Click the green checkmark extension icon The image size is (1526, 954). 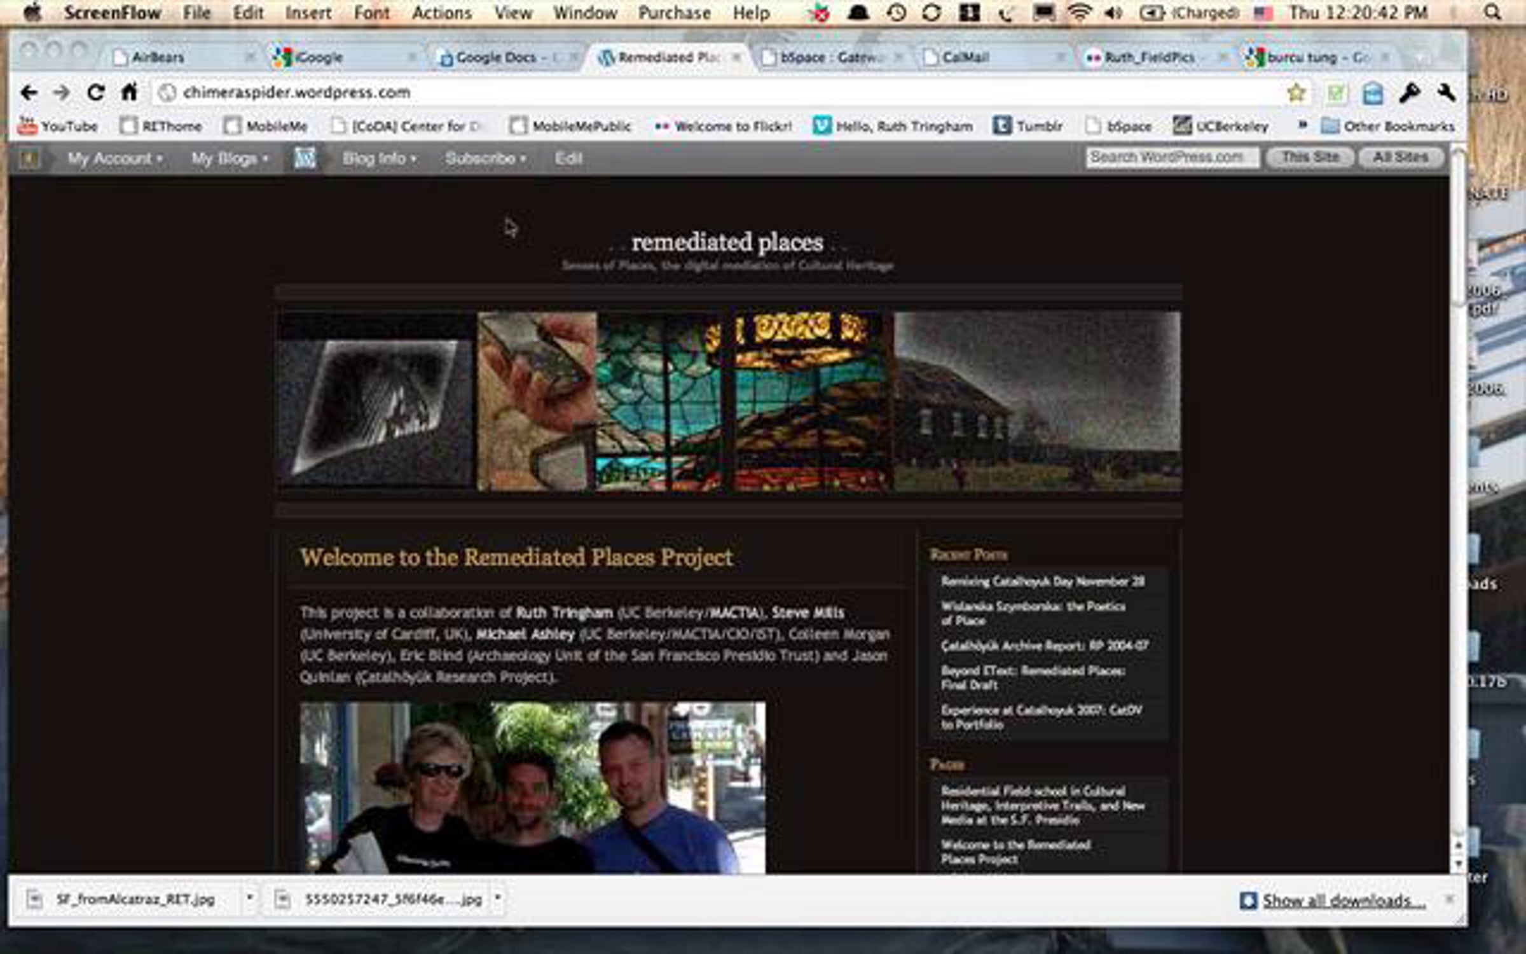coord(1335,94)
